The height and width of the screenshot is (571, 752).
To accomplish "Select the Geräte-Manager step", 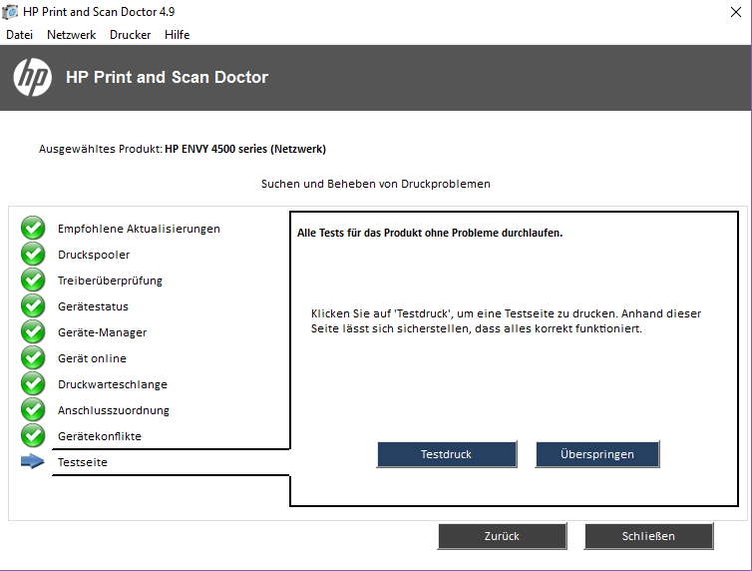I will [102, 332].
